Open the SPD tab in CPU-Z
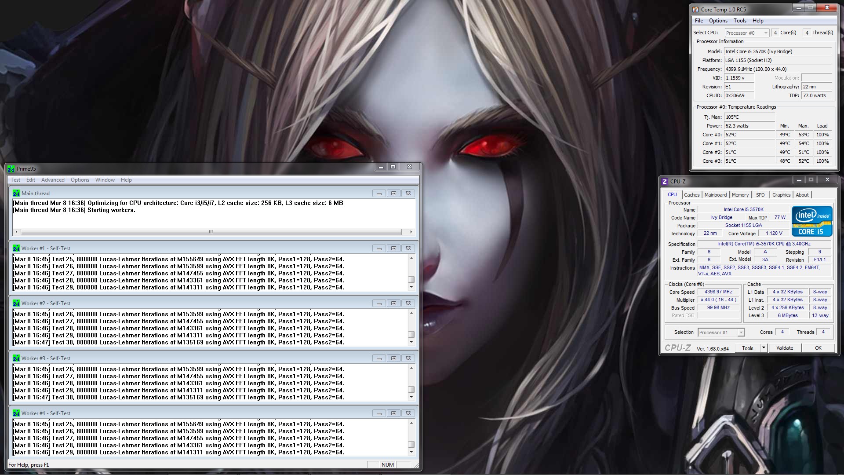This screenshot has width=844, height=475. pos(760,195)
